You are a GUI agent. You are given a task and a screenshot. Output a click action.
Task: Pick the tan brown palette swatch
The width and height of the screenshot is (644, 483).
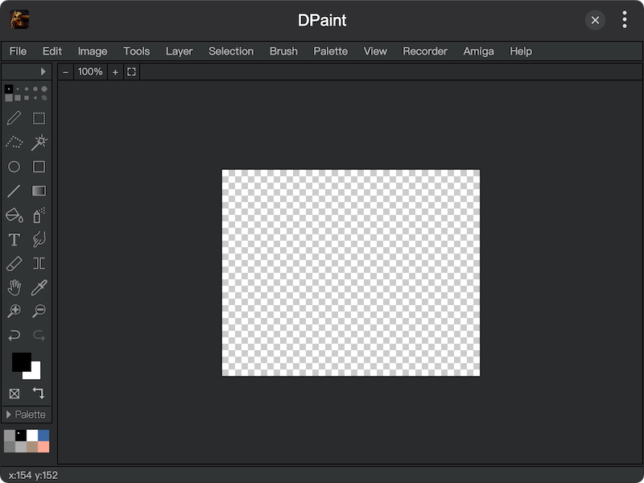coord(32,447)
